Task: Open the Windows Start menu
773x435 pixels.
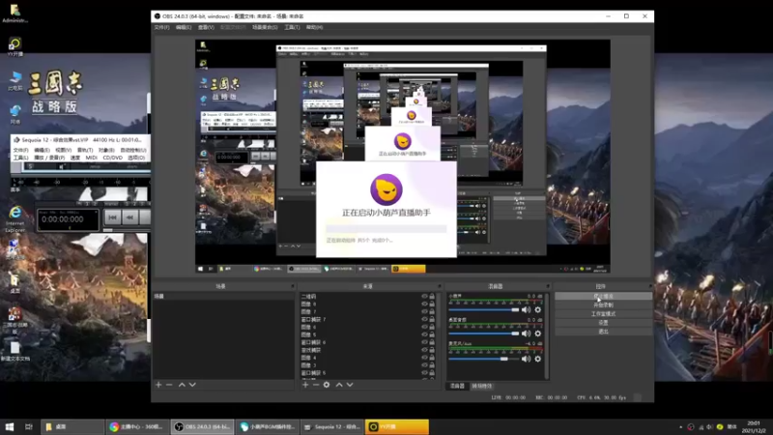Action: (x=10, y=426)
